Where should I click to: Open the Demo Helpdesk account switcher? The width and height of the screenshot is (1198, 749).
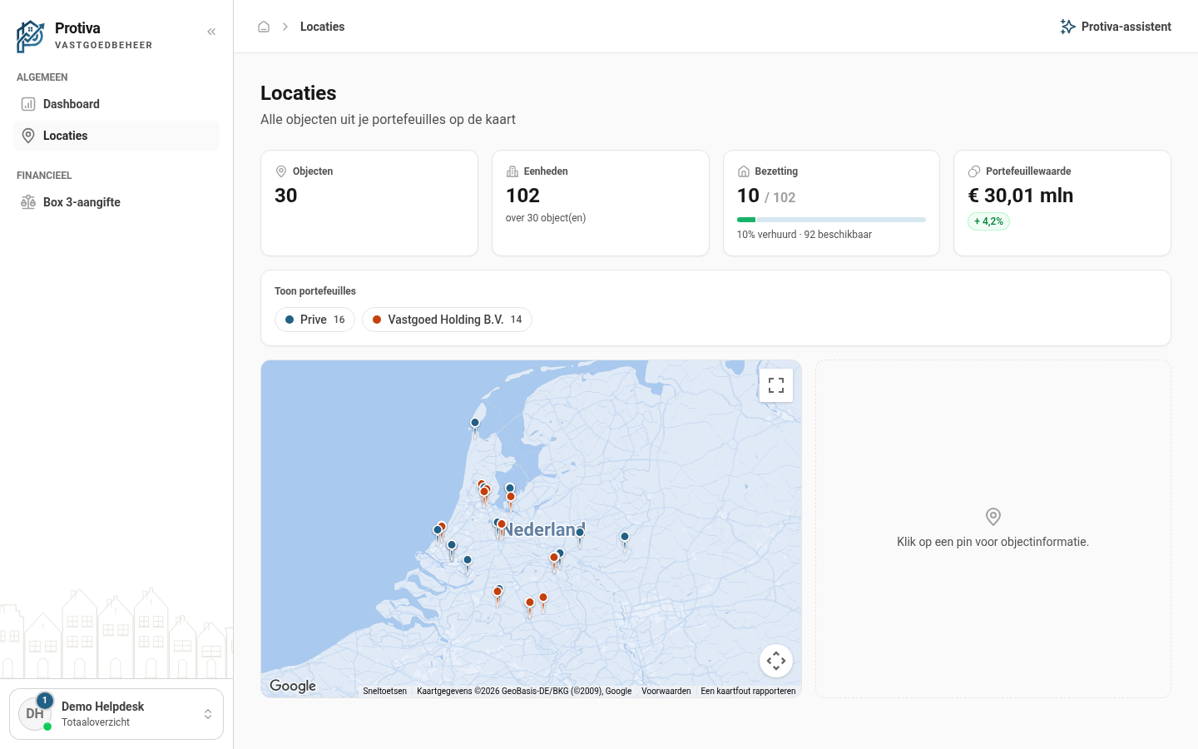pyautogui.click(x=116, y=714)
